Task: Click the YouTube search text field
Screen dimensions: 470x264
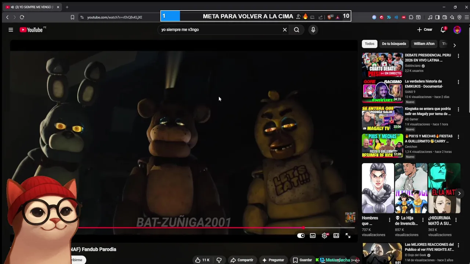Action: (220, 30)
